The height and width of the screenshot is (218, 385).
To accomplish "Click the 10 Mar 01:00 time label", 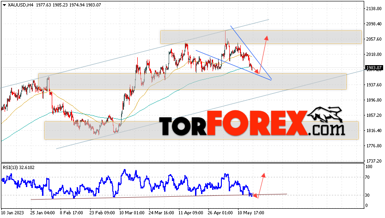I will tap(132, 212).
